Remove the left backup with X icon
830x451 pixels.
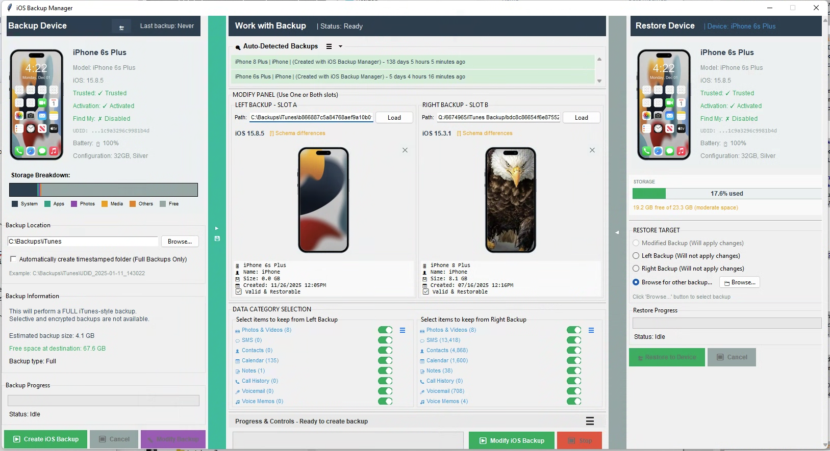(x=405, y=150)
